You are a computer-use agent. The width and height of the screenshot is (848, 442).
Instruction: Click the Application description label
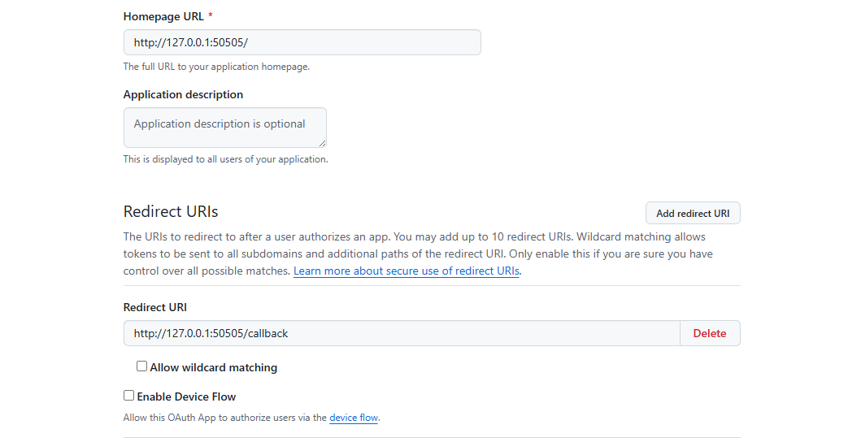[x=183, y=94]
